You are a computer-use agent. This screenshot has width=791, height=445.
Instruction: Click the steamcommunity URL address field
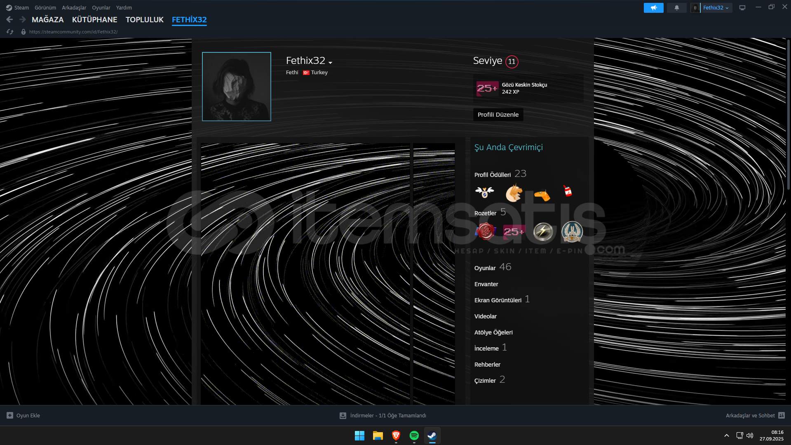coord(73,32)
